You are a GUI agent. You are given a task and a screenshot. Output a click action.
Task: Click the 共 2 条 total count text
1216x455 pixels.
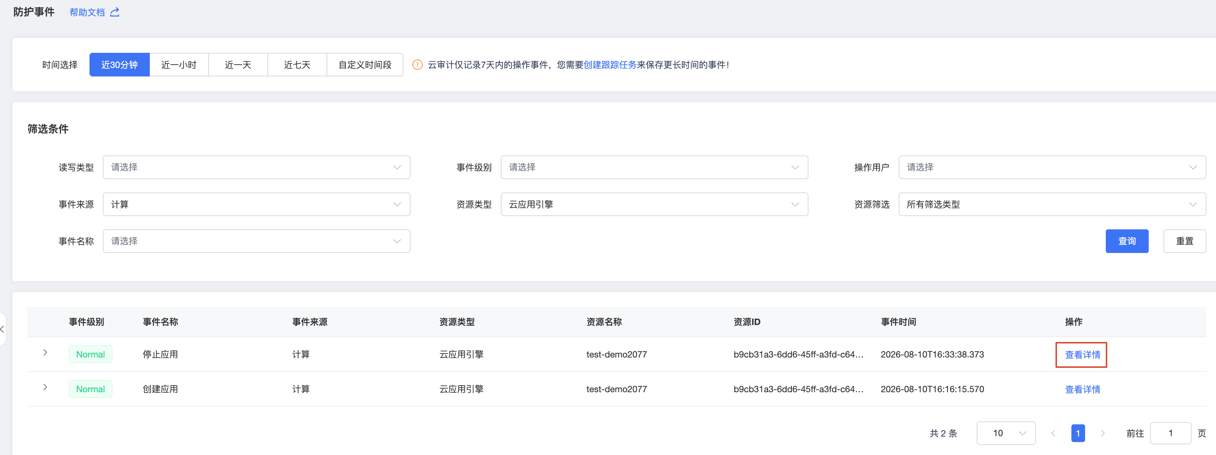tap(943, 433)
